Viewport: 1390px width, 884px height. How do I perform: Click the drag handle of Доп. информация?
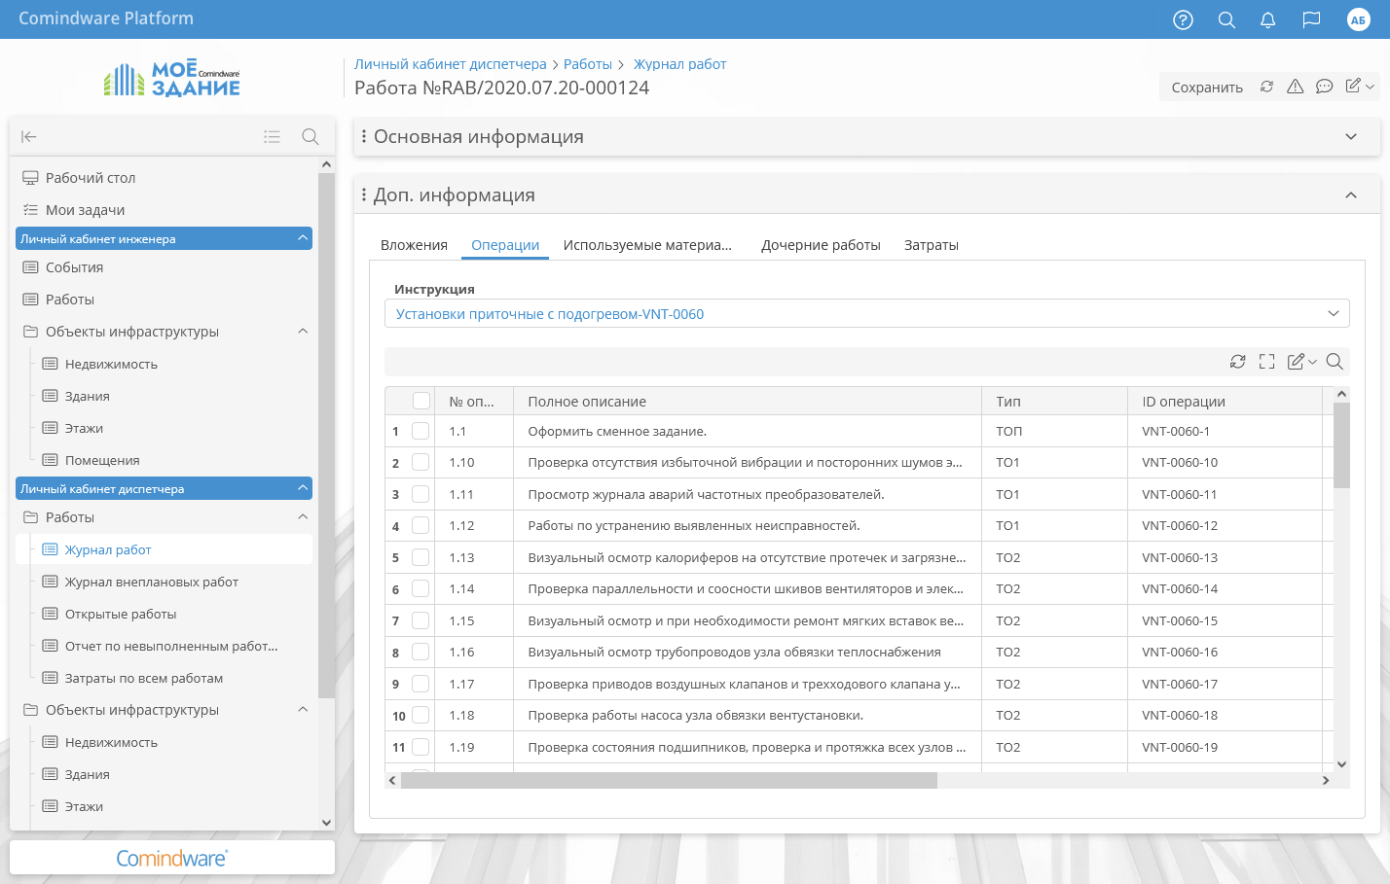coord(364,195)
